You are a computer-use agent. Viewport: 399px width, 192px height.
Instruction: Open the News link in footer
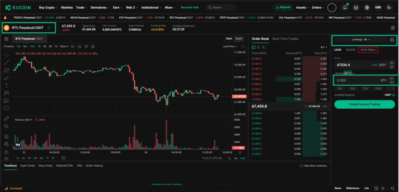click(338, 188)
